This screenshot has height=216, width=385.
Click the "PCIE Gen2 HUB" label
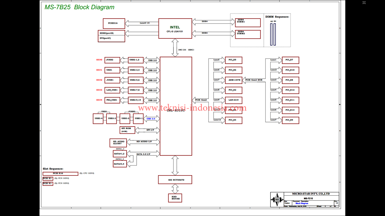[254, 80]
